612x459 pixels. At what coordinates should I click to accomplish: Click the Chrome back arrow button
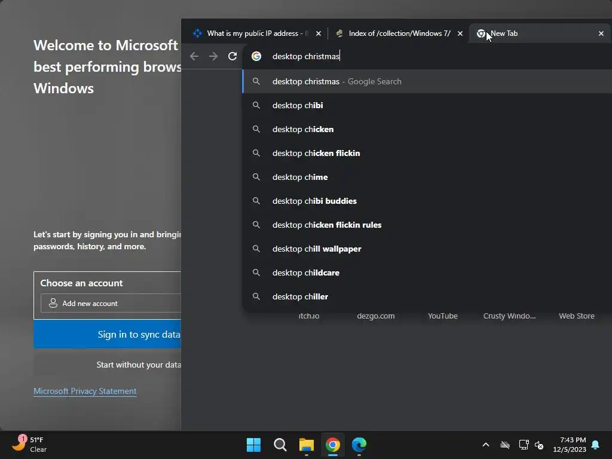click(x=194, y=56)
